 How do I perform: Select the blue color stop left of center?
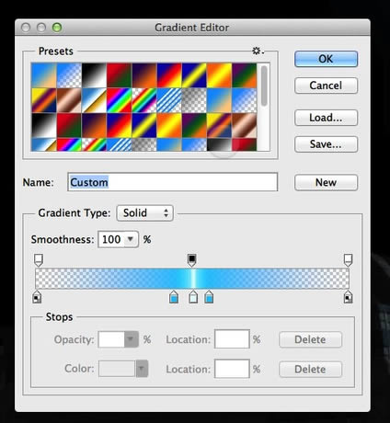point(174,297)
